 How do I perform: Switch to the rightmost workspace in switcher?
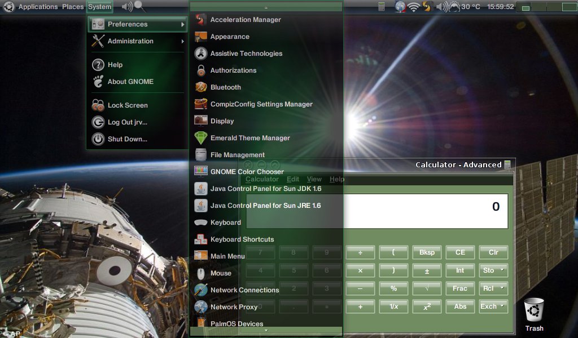pos(570,7)
